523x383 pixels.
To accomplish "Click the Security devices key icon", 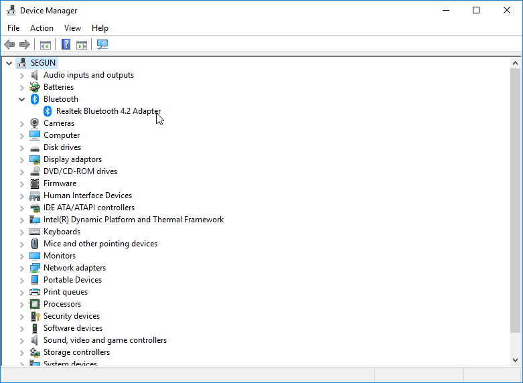I will tap(35, 316).
